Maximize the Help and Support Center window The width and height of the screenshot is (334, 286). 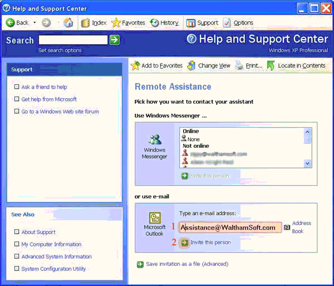click(x=314, y=8)
